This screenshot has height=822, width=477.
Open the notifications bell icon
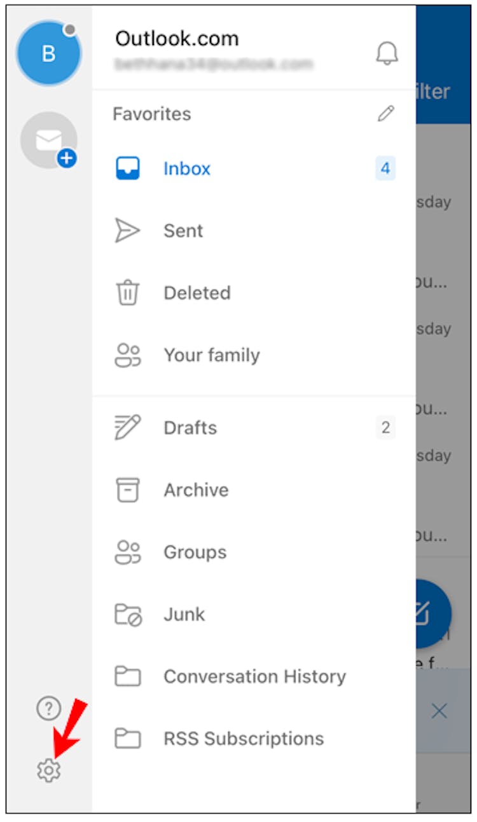(x=387, y=53)
